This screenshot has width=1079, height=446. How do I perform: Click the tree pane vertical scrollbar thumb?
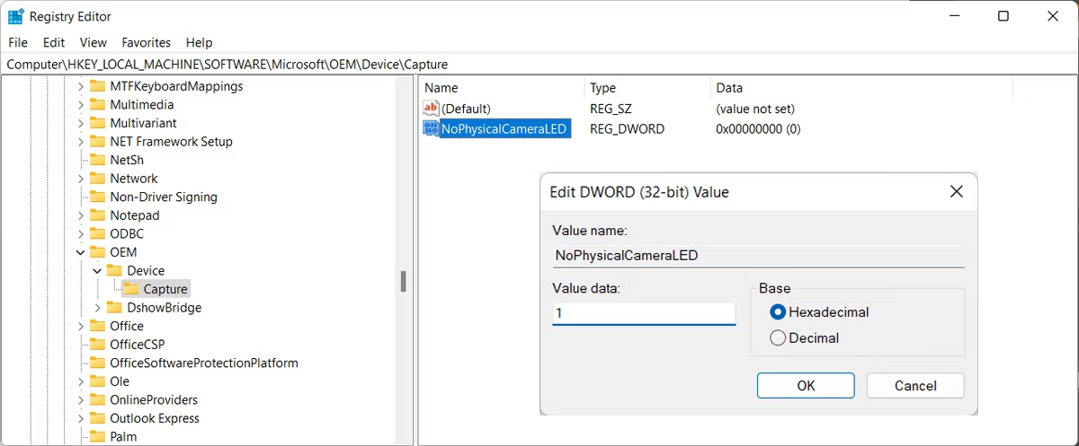coord(404,281)
